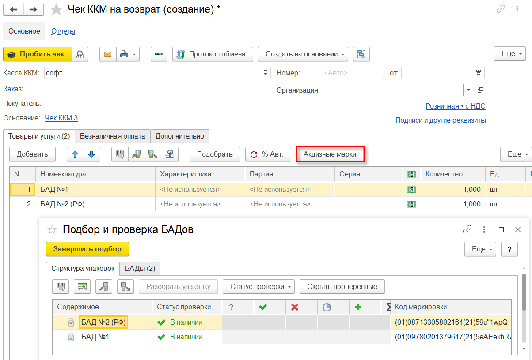Open the calendar date picker

pyautogui.click(x=479, y=73)
